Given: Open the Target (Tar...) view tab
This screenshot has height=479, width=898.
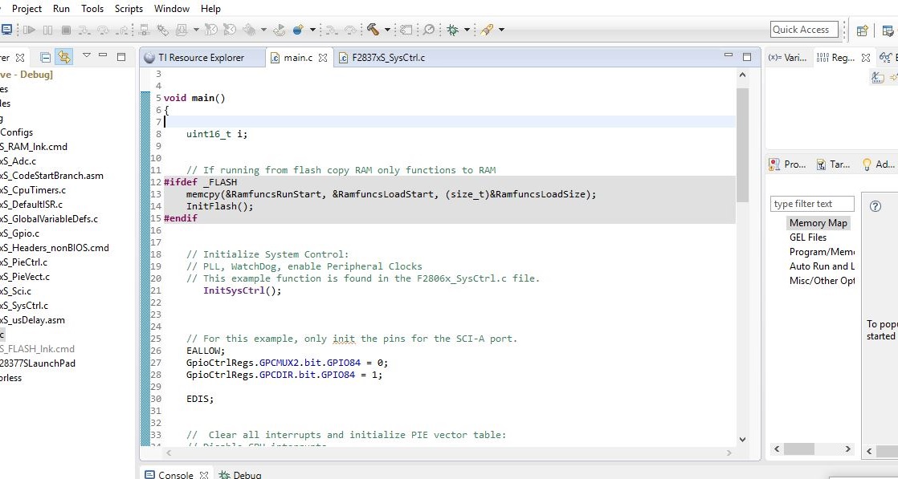Looking at the screenshot, I should tap(834, 164).
